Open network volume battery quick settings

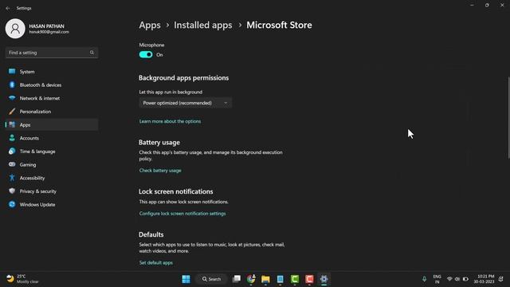[x=457, y=279]
